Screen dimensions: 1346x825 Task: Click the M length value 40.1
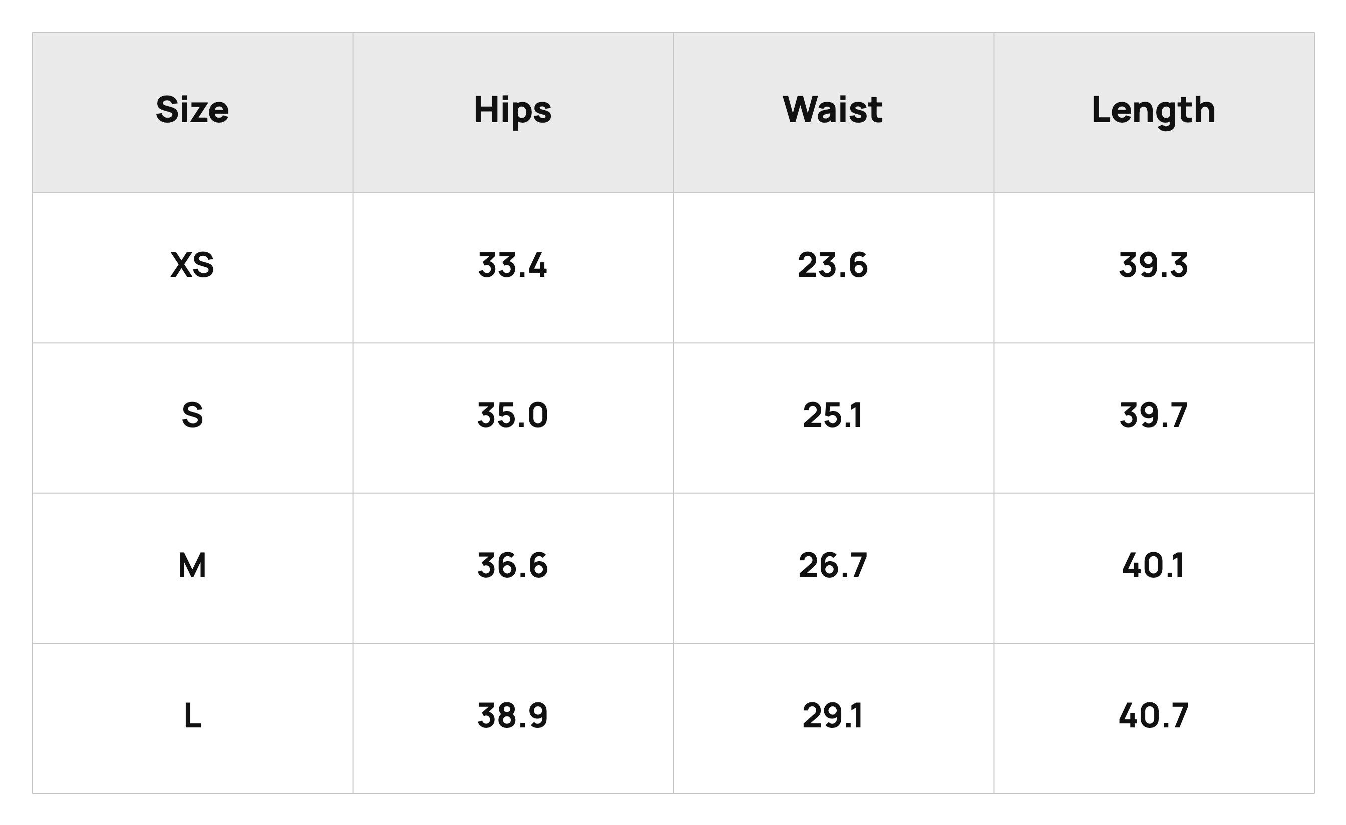click(x=1154, y=566)
